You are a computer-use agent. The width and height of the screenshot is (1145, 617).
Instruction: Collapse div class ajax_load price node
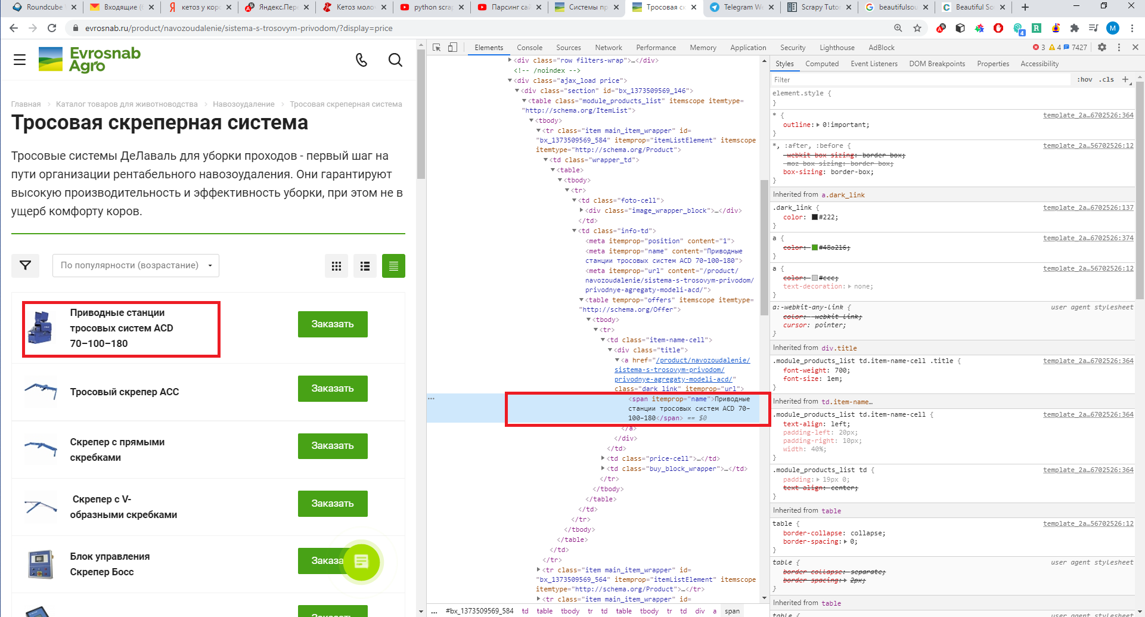click(x=510, y=80)
